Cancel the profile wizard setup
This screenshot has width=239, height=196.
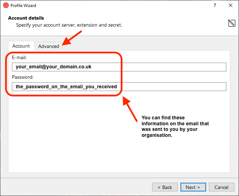point(221,187)
